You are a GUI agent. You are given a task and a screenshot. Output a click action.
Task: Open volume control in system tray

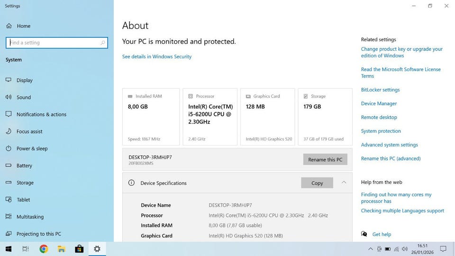click(405, 249)
